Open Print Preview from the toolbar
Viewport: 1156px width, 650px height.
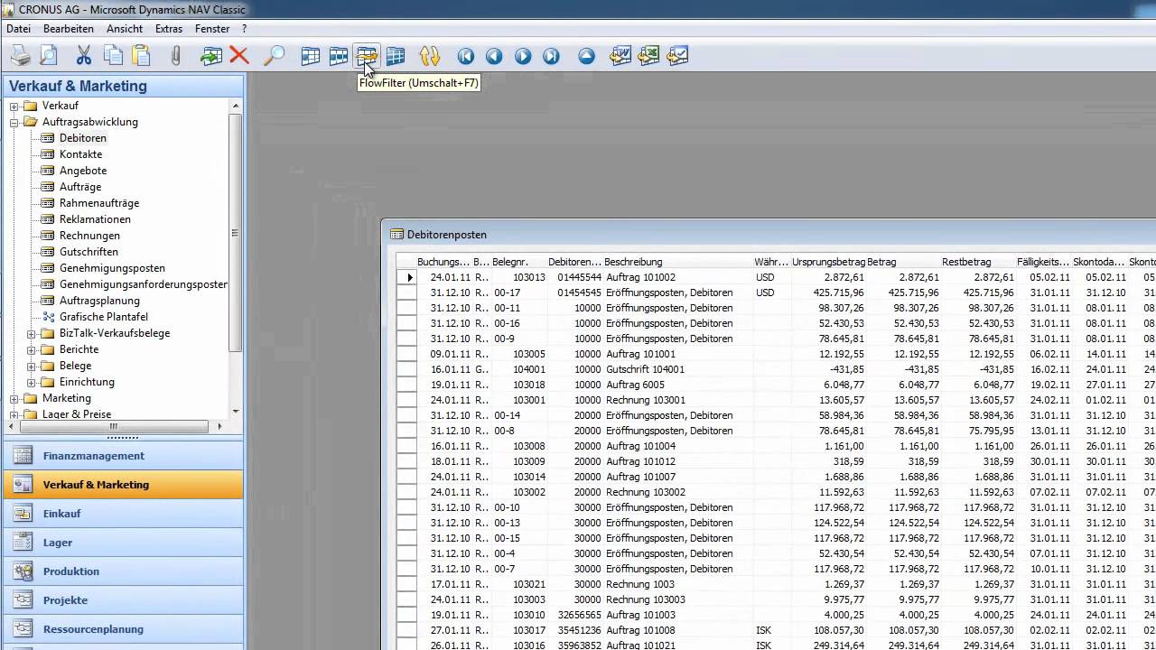coord(48,56)
